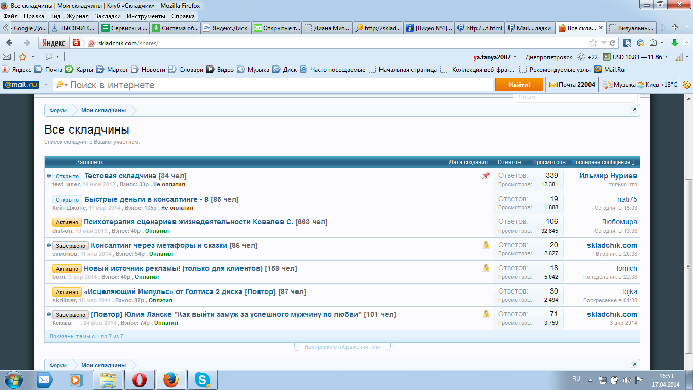693x390 pixels.
Task: Open a new tab with the plus icon
Action: (x=675, y=28)
